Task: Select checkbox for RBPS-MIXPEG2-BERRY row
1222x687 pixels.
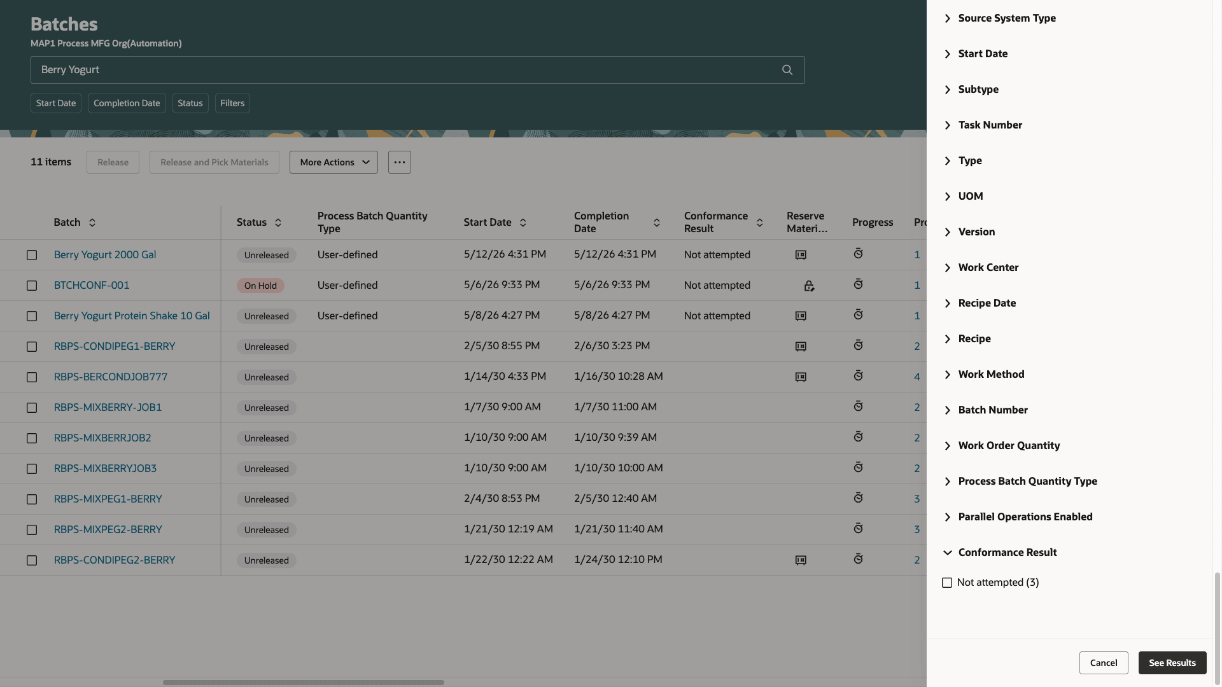Action: click(32, 530)
